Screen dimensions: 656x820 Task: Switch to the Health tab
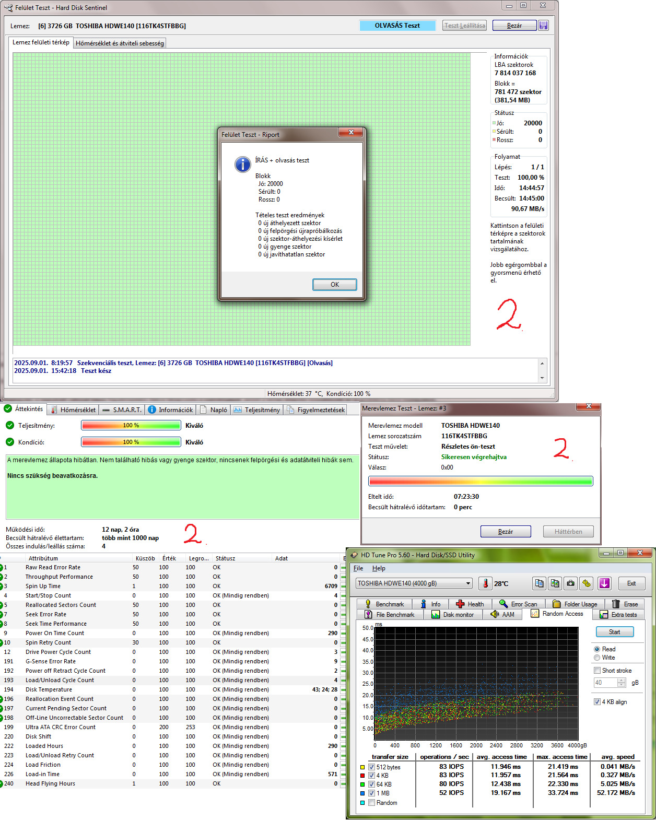coord(470,604)
